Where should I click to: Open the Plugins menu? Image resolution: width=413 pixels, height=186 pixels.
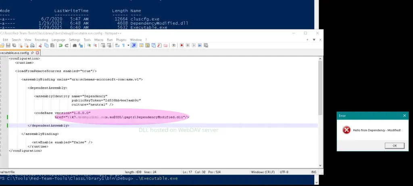[121, 40]
